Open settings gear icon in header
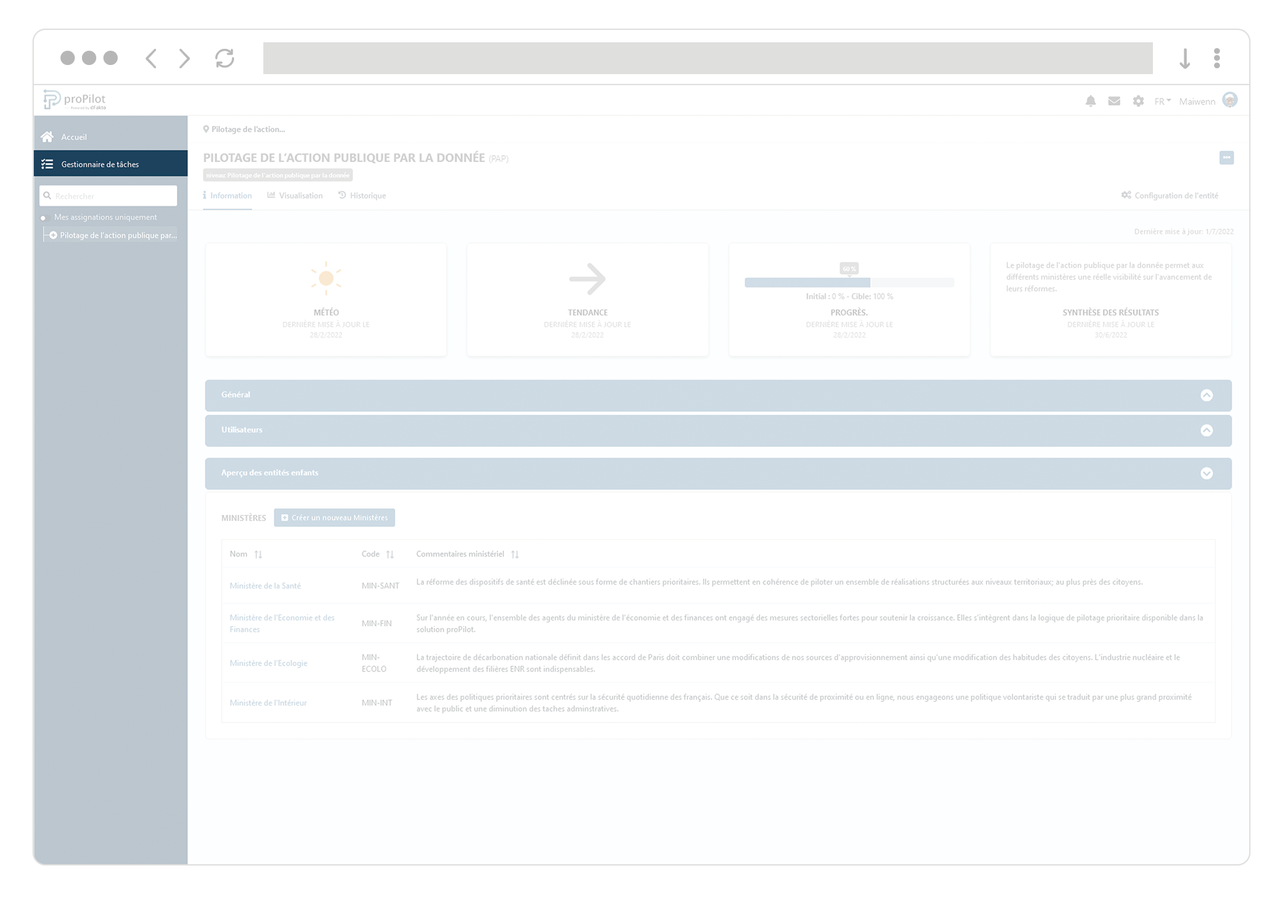Screen dimensions: 1283x900 pyautogui.click(x=1138, y=101)
